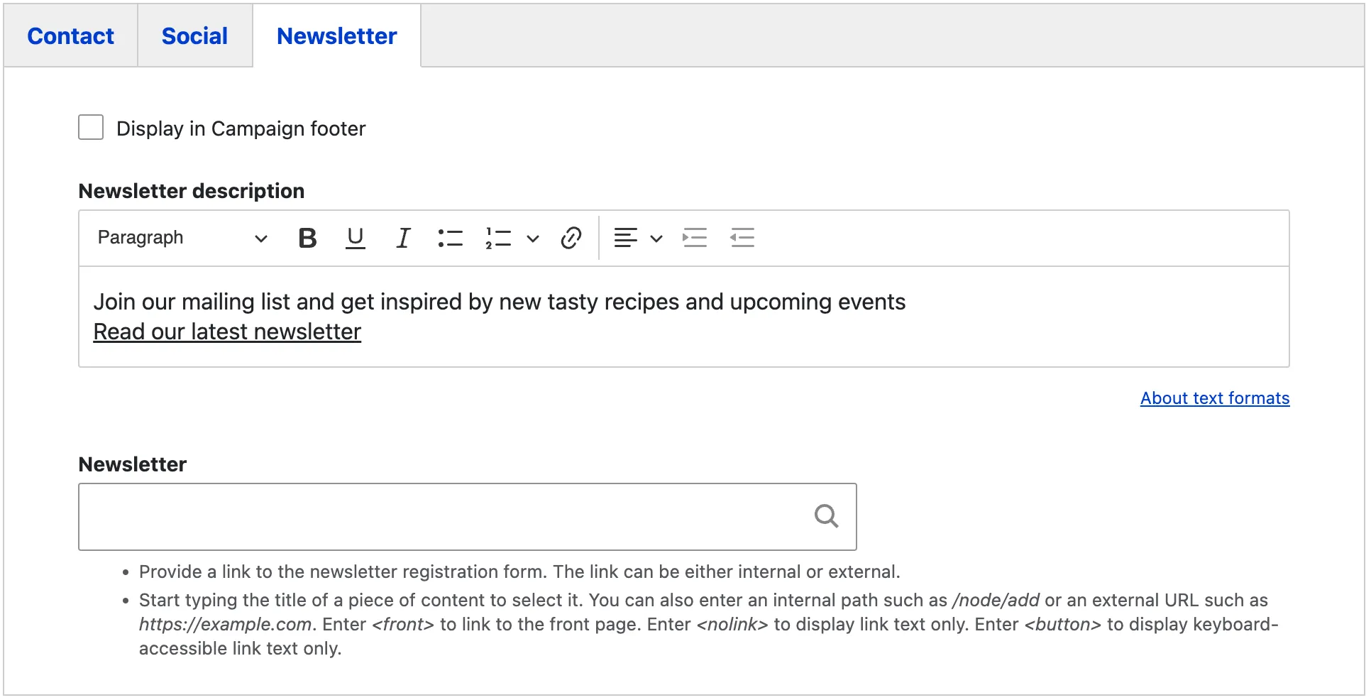Insert a numbered list
Image resolution: width=1371 pixels, height=700 pixels.
[498, 238]
